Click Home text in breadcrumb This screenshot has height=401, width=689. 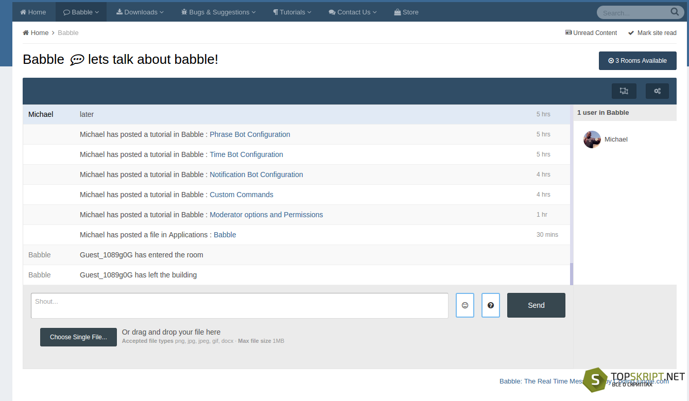tap(40, 33)
